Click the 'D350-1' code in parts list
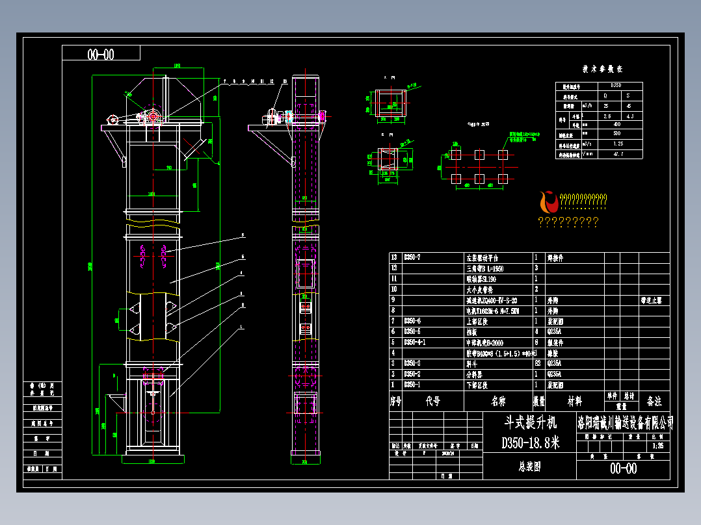701x525 pixels. (x=412, y=384)
